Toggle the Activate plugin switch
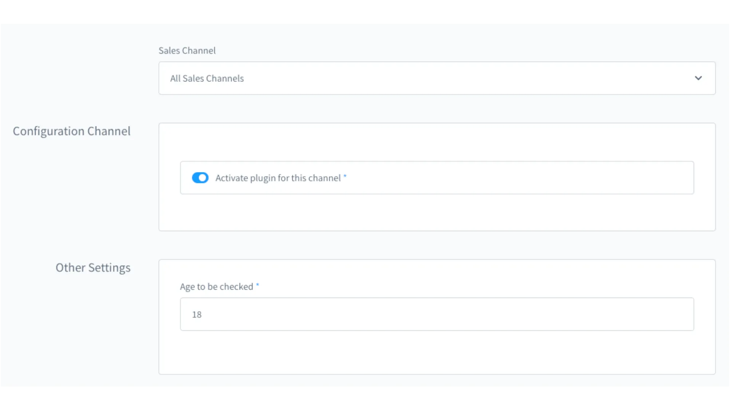Viewport: 731px width, 411px height. (200, 178)
